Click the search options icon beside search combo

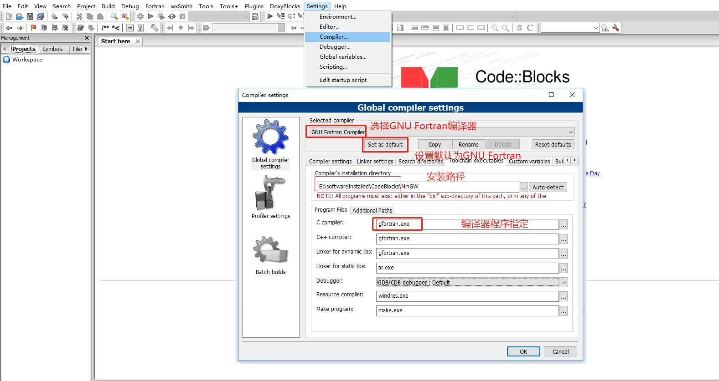[x=616, y=28]
